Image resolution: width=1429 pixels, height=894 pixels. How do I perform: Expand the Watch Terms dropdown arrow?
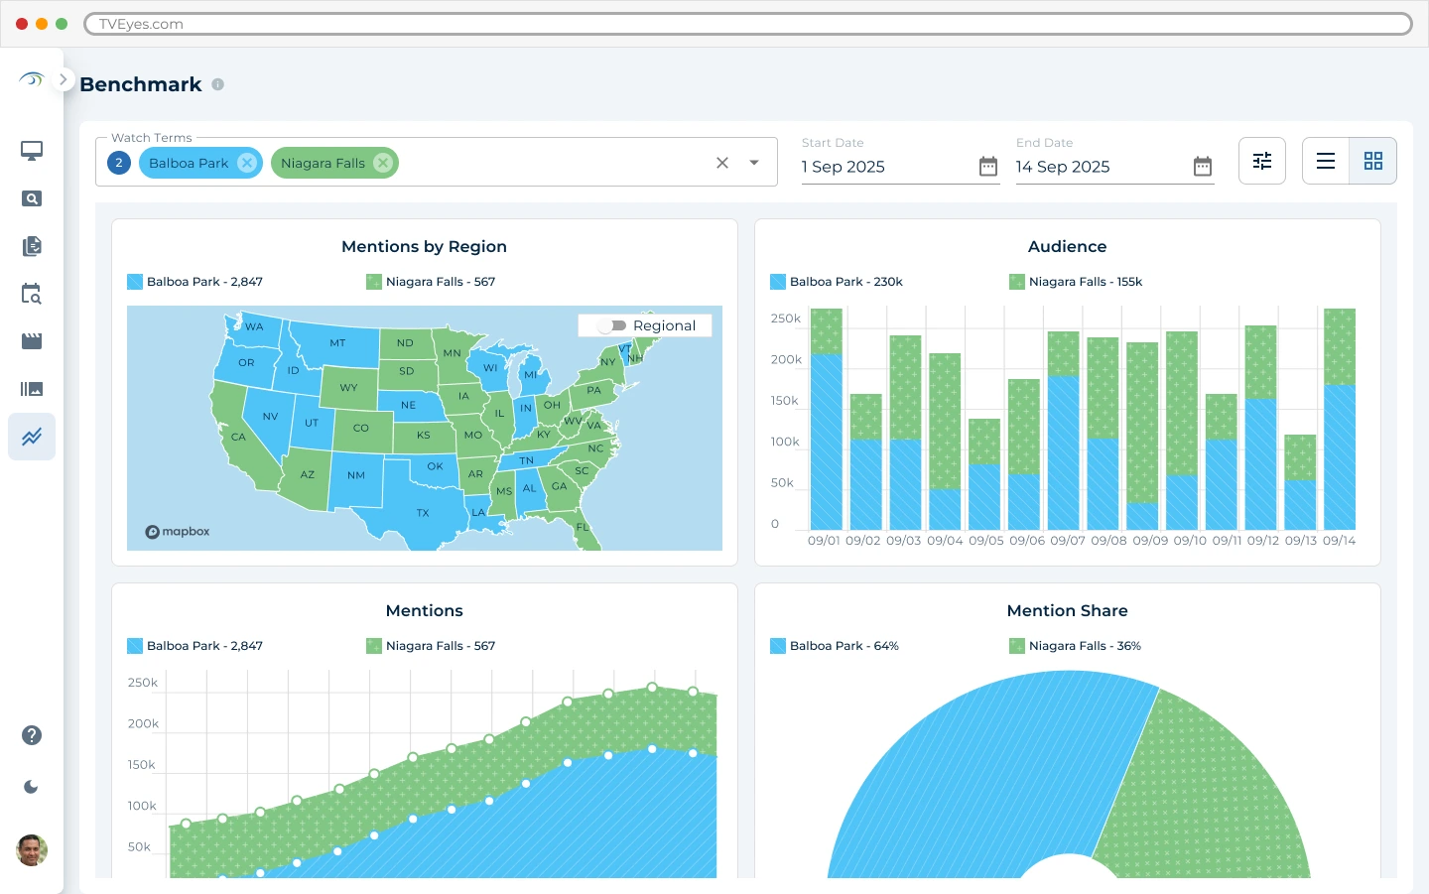point(754,163)
